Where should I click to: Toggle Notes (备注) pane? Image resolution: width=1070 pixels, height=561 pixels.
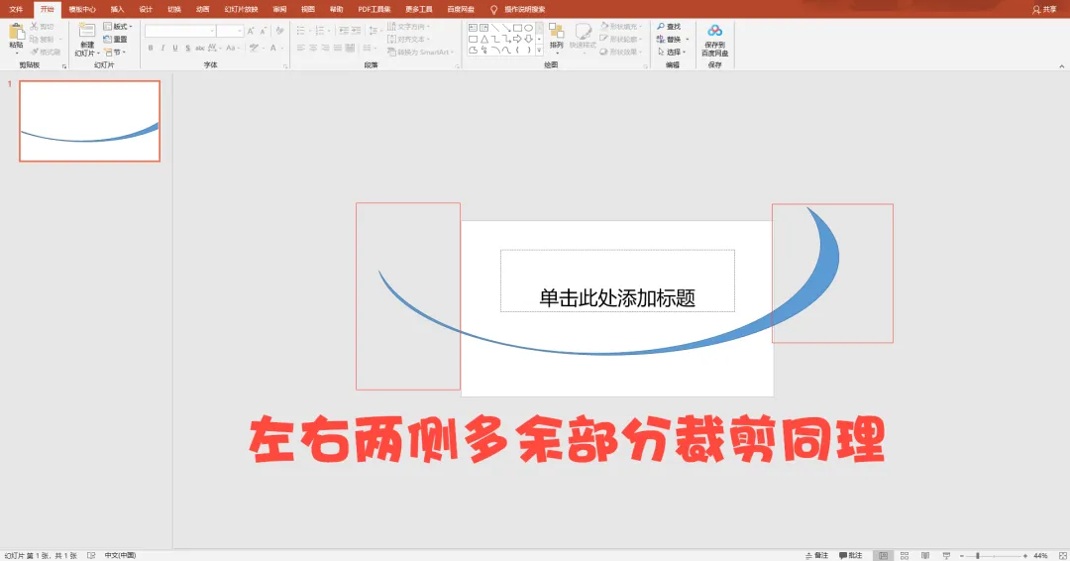pos(816,555)
